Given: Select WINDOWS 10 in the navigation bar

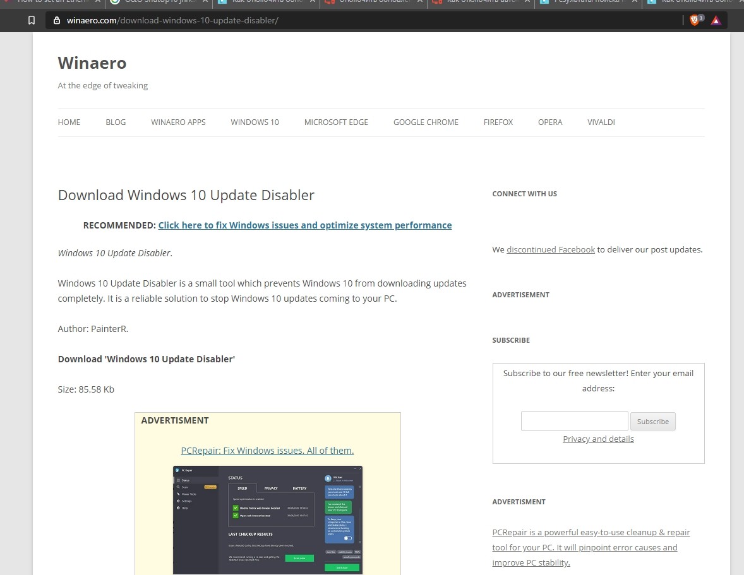Looking at the screenshot, I should click(x=255, y=122).
